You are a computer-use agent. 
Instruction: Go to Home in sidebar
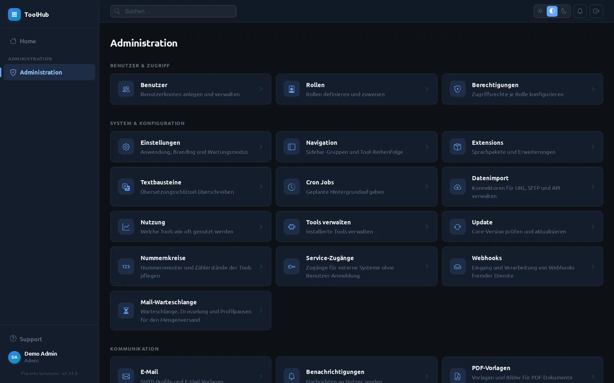tap(50, 41)
